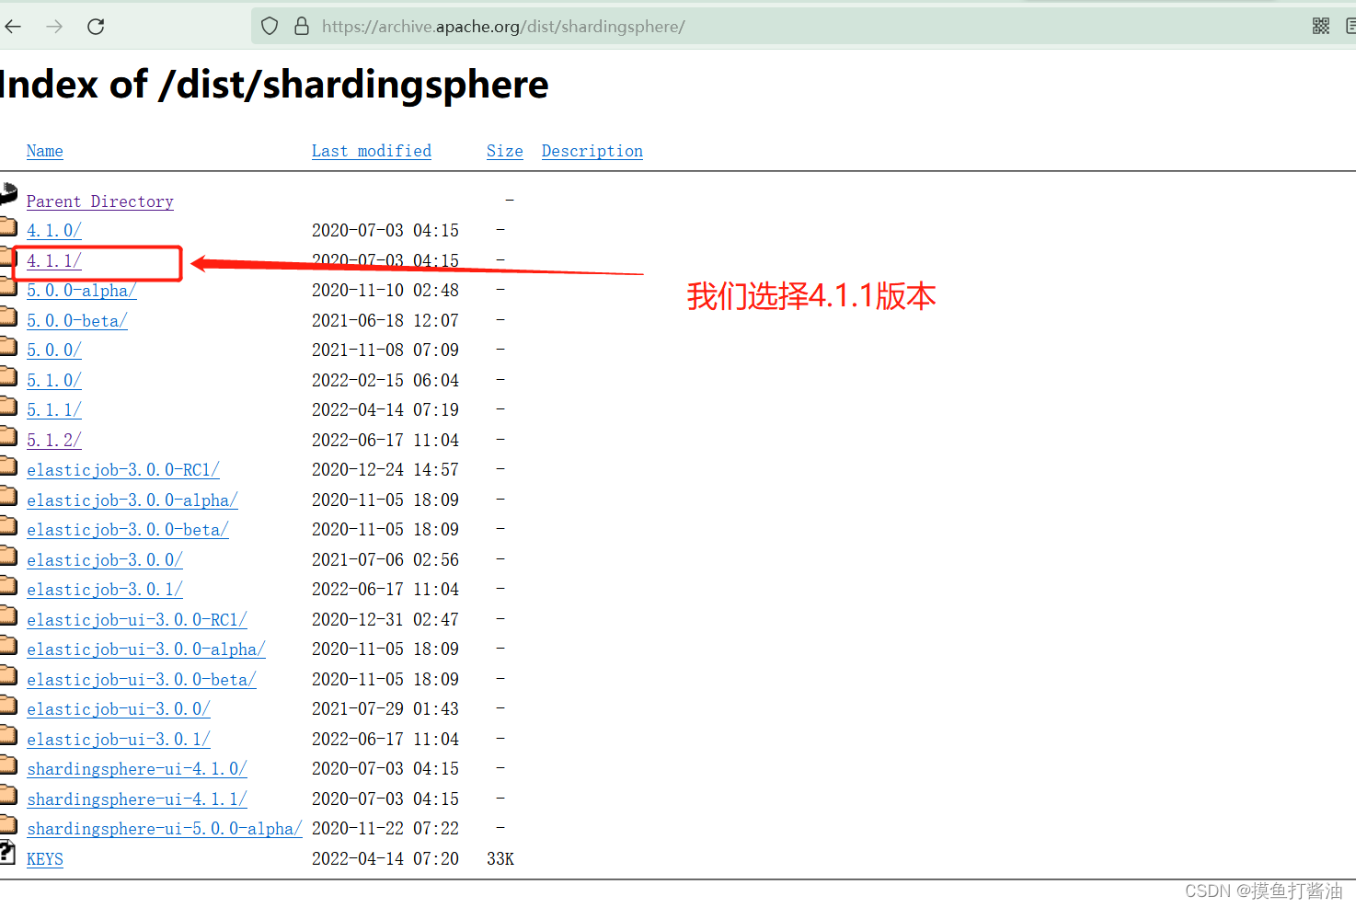Click the folder icon beside elasticjob-ui-3.0.0/

[x=8, y=704]
